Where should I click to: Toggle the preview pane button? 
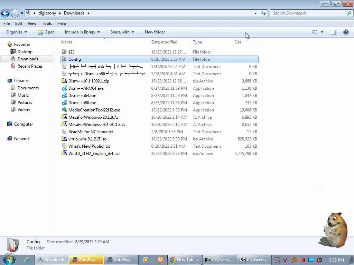[334, 32]
